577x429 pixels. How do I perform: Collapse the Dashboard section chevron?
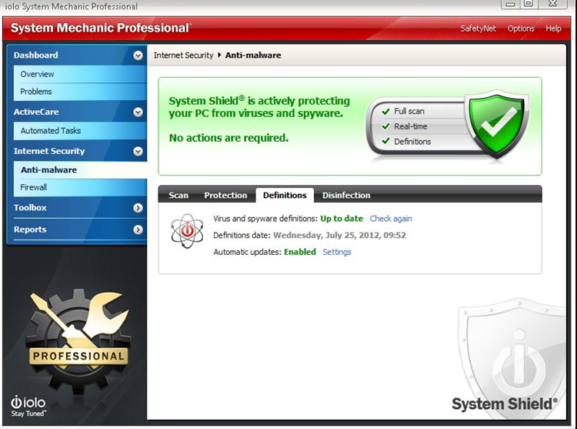click(x=138, y=55)
